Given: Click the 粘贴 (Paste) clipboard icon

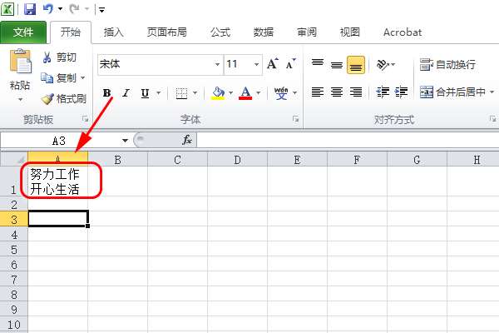Looking at the screenshot, I should pos(20,61).
